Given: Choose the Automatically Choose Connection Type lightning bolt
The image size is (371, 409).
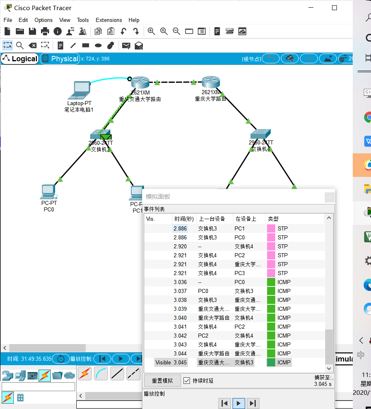Looking at the screenshot, I should pos(84,373).
